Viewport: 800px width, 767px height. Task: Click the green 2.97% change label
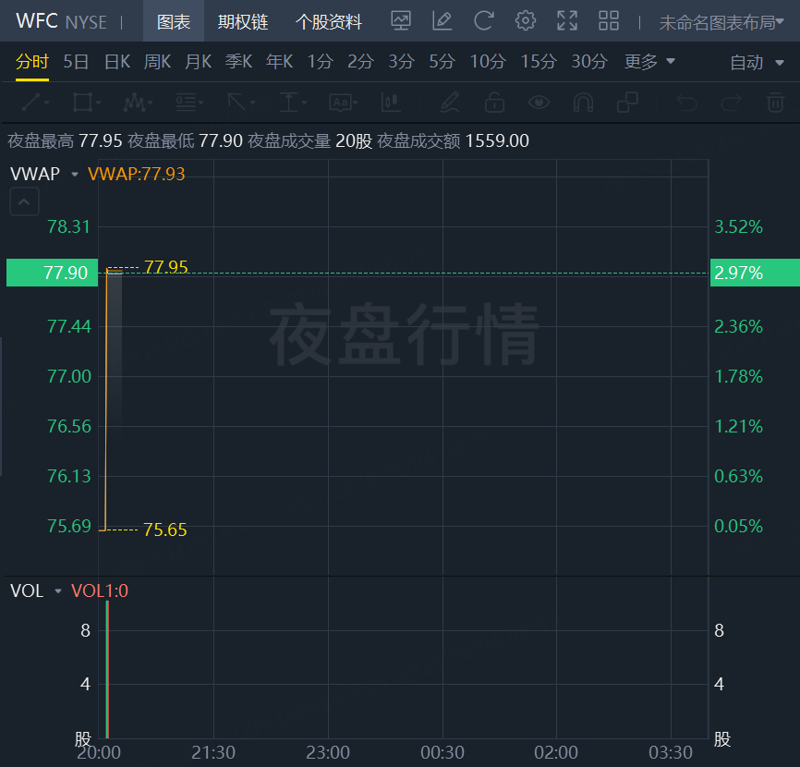[755, 273]
